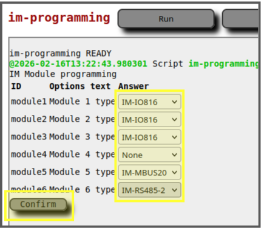Open the Module 5 type dropdown showing IM-MBUS20
The image size is (261, 230).
tap(149, 172)
